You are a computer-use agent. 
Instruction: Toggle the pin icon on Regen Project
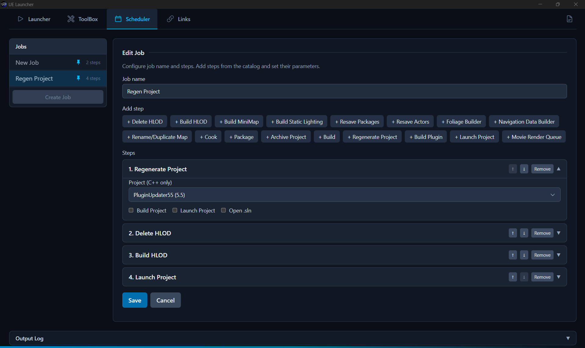pos(78,78)
